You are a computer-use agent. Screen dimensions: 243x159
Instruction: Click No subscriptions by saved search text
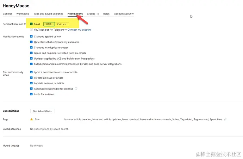click(49, 129)
